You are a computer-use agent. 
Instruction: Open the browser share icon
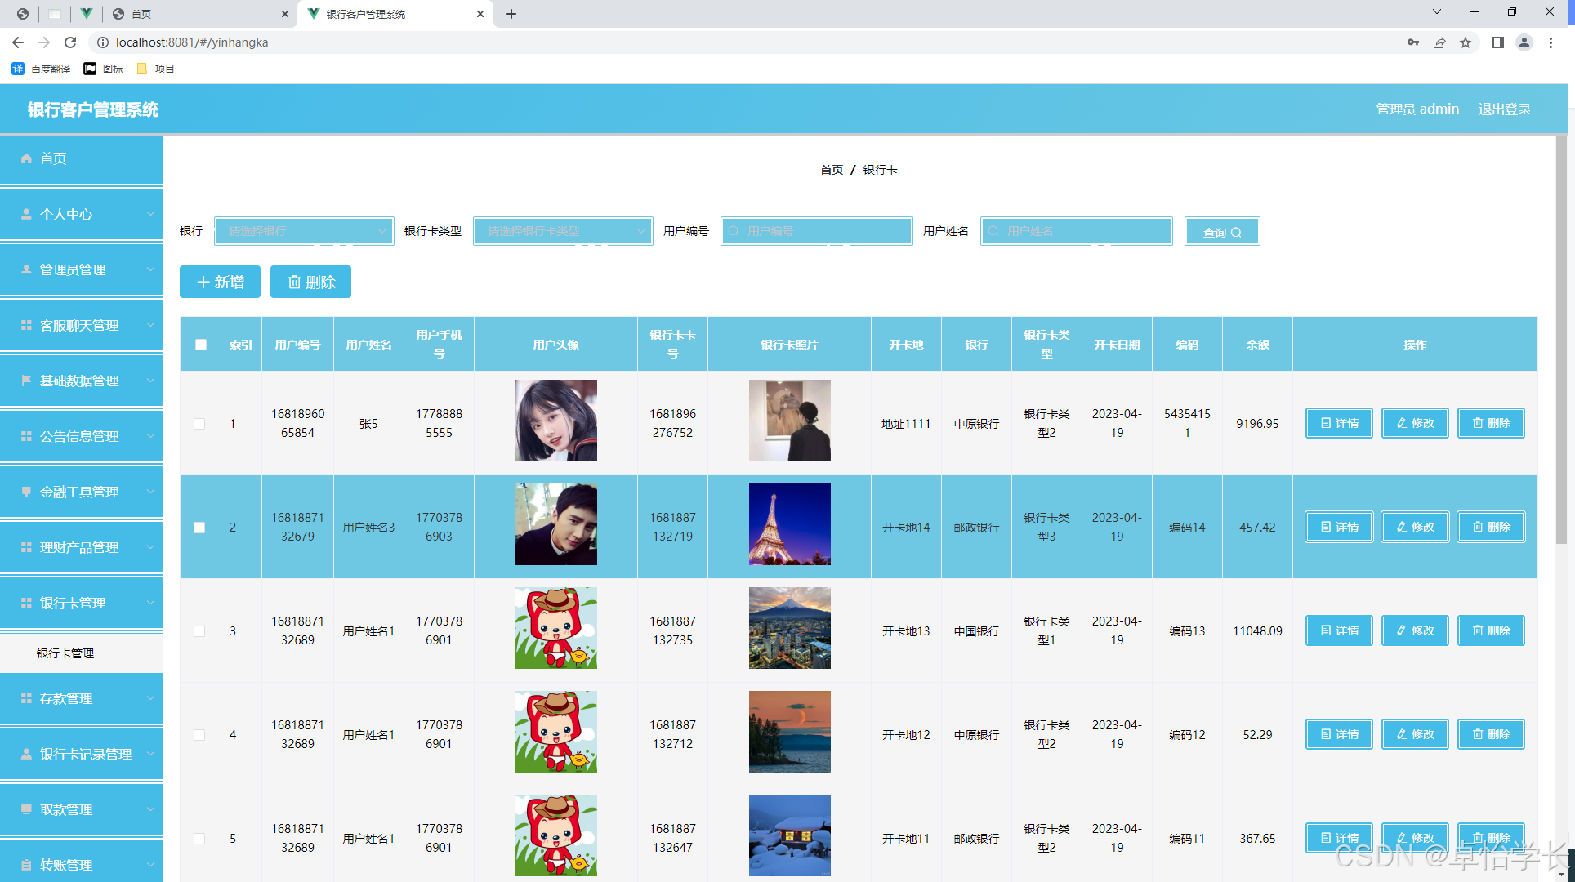click(1439, 42)
